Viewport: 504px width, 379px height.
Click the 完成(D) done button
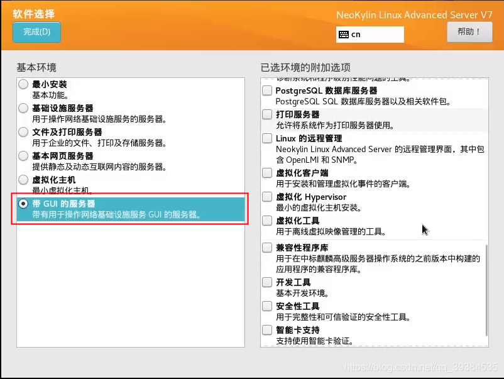pyautogui.click(x=36, y=32)
